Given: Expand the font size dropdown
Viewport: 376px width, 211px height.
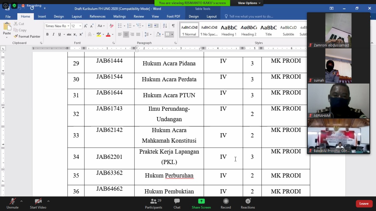Looking at the screenshot, I should pyautogui.click(x=80, y=26).
